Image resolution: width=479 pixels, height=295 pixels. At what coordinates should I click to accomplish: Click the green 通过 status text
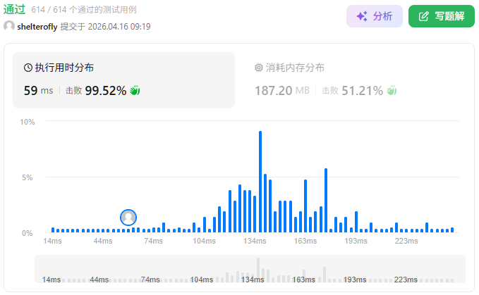[x=14, y=9]
